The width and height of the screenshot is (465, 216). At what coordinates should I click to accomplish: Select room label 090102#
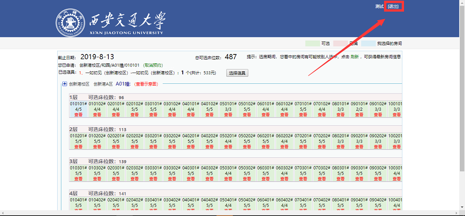pyautogui.click(x=378, y=104)
